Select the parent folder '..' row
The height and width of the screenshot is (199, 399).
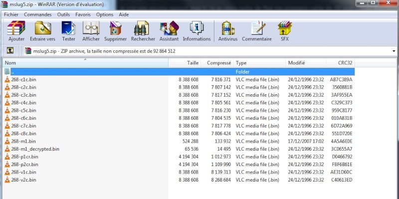tap(179, 72)
